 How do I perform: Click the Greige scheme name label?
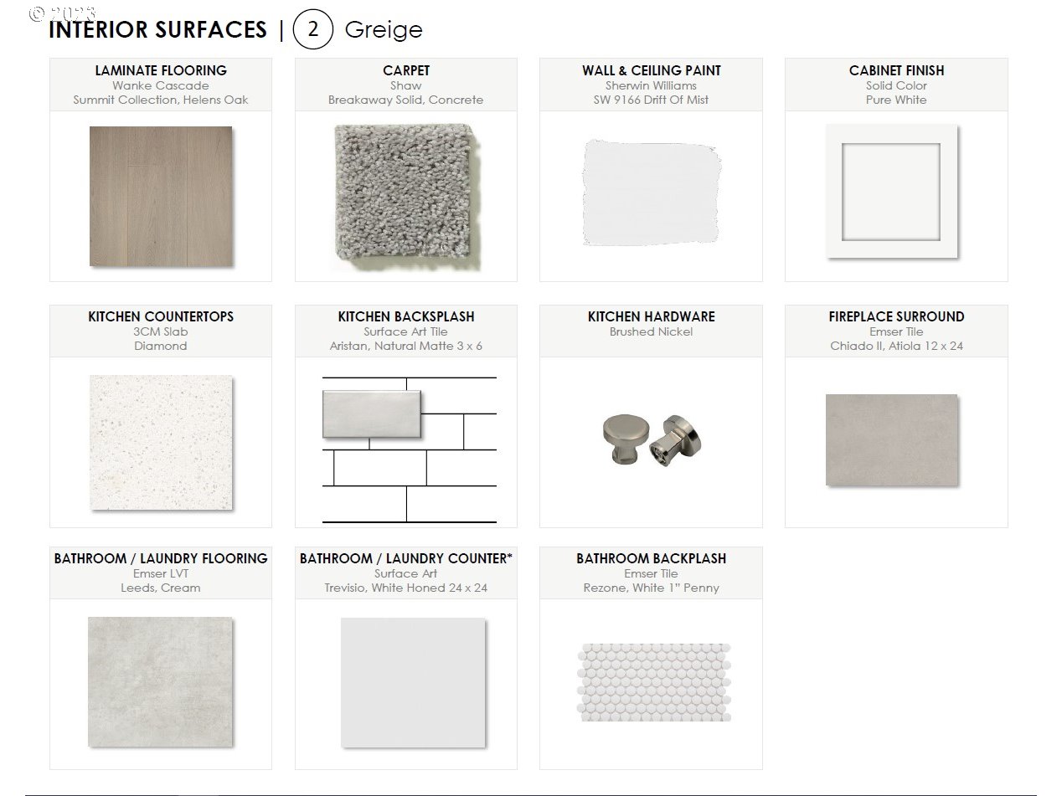384,30
